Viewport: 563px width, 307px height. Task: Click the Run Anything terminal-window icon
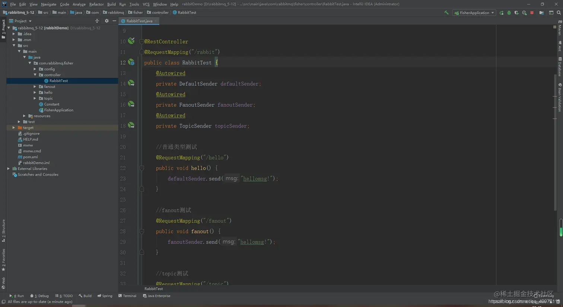[x=551, y=13]
